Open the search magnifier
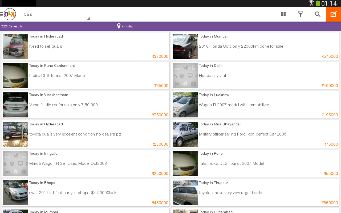341x213 pixels. [318, 14]
